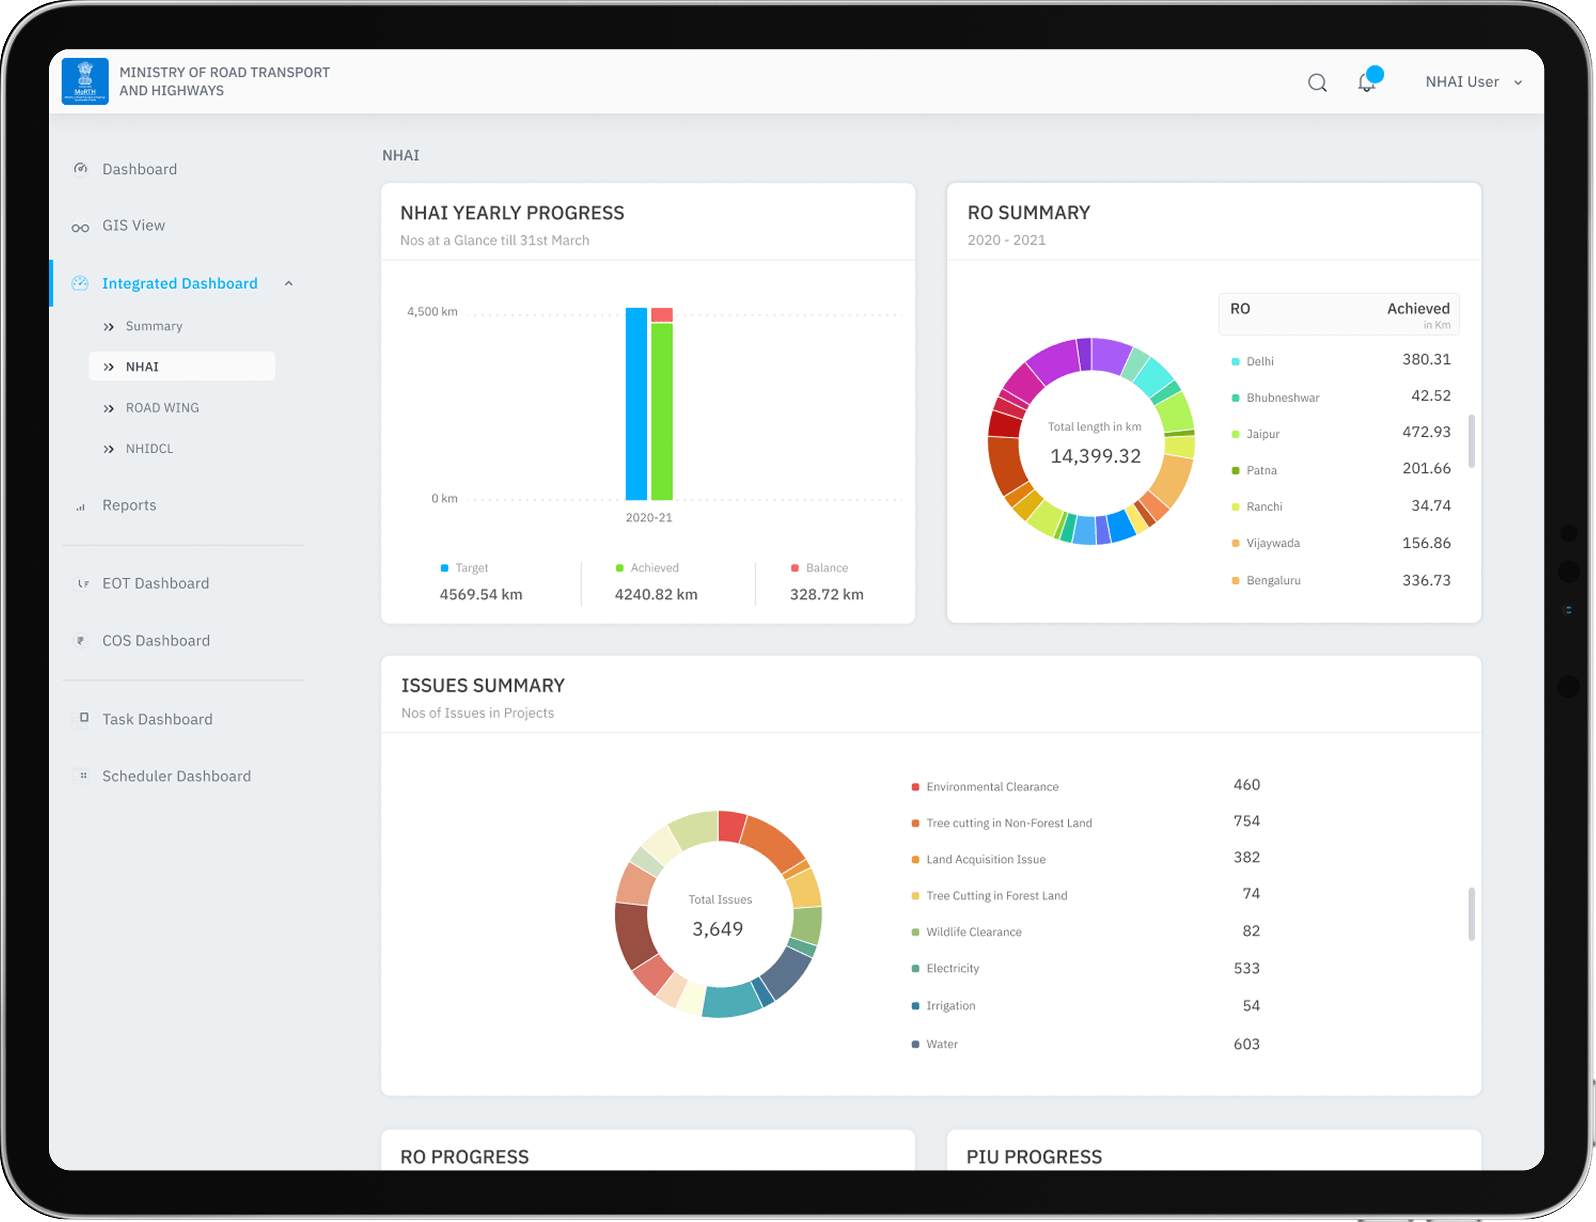Click the NHAI breadcrumb heading
The width and height of the screenshot is (1596, 1222).
401,155
